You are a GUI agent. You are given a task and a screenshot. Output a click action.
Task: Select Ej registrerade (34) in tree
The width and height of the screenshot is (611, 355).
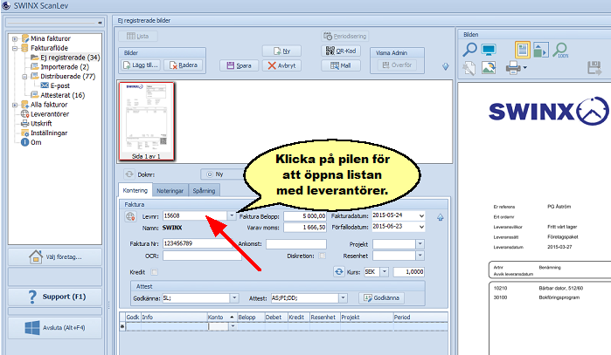70,58
